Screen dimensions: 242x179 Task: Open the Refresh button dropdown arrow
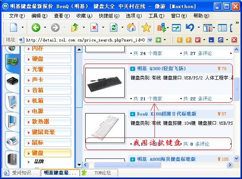122,28
